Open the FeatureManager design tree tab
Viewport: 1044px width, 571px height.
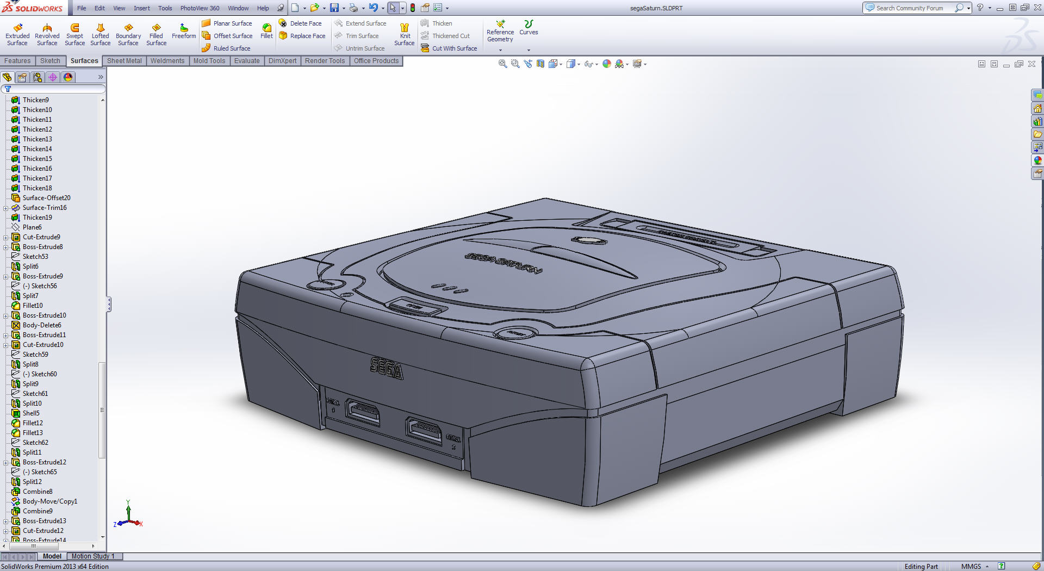[x=7, y=77]
